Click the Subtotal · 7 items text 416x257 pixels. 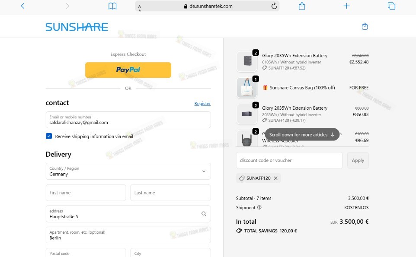(254, 198)
